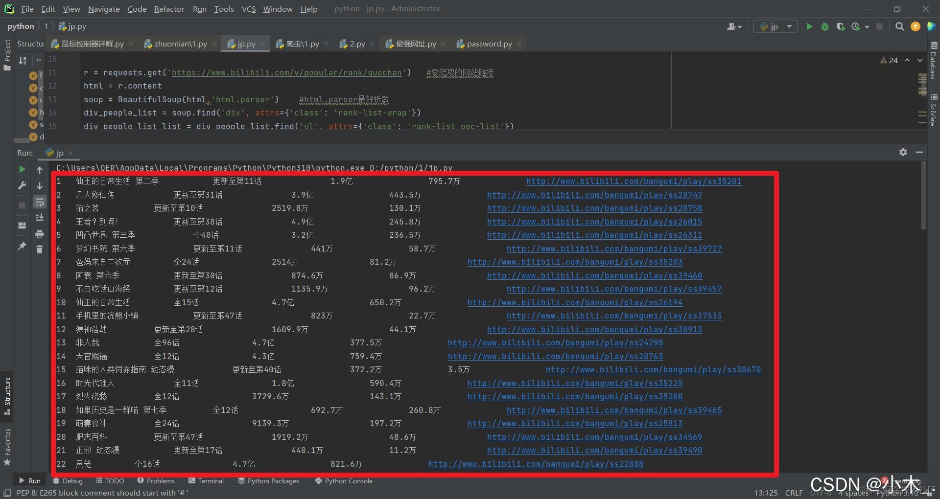
Task: Toggle the Project tool window on left edge
Action: click(7, 55)
